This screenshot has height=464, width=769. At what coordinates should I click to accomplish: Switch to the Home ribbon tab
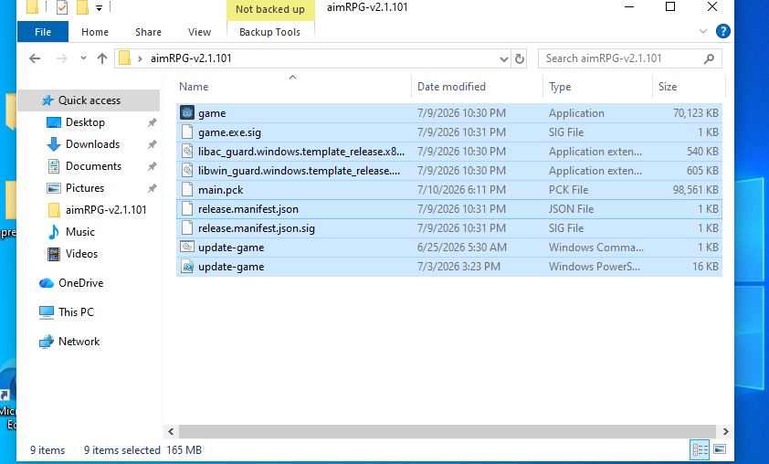[x=95, y=32]
